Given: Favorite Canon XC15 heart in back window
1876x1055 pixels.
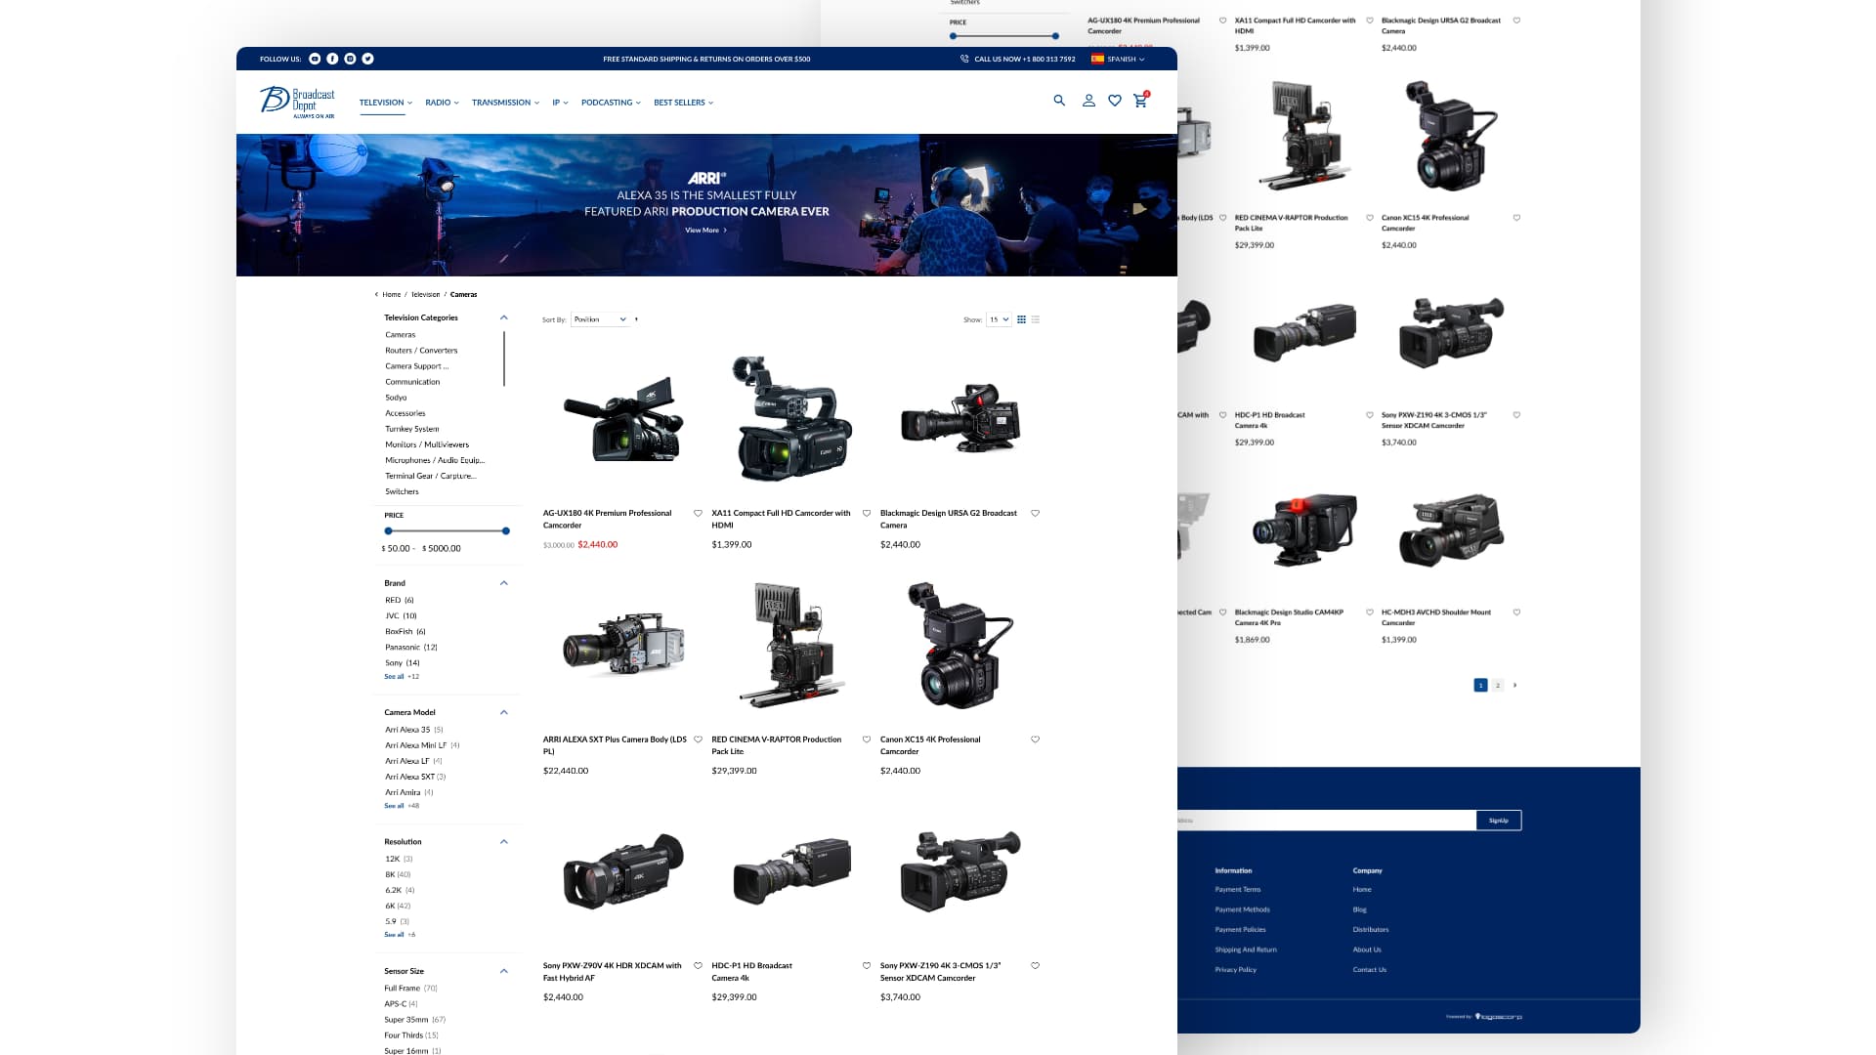Looking at the screenshot, I should (1516, 218).
